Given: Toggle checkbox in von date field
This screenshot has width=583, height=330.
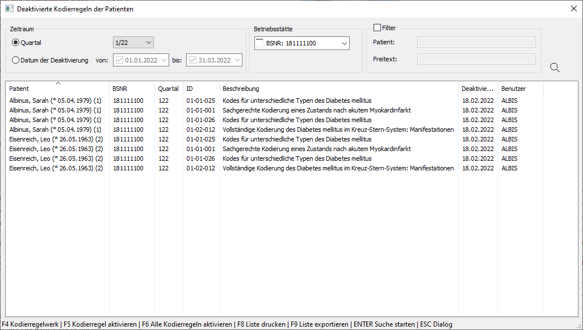Looking at the screenshot, I should (119, 60).
